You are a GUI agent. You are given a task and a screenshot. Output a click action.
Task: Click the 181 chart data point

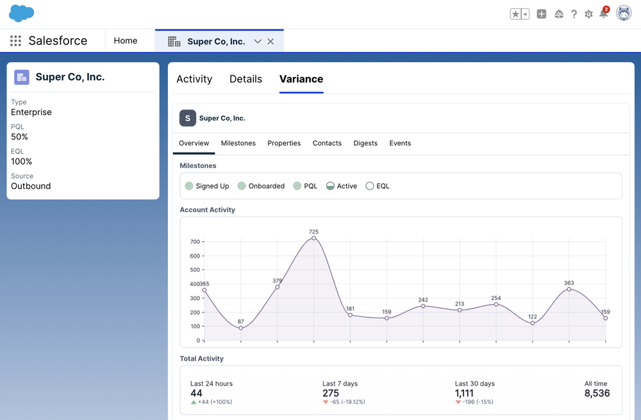[x=350, y=315]
